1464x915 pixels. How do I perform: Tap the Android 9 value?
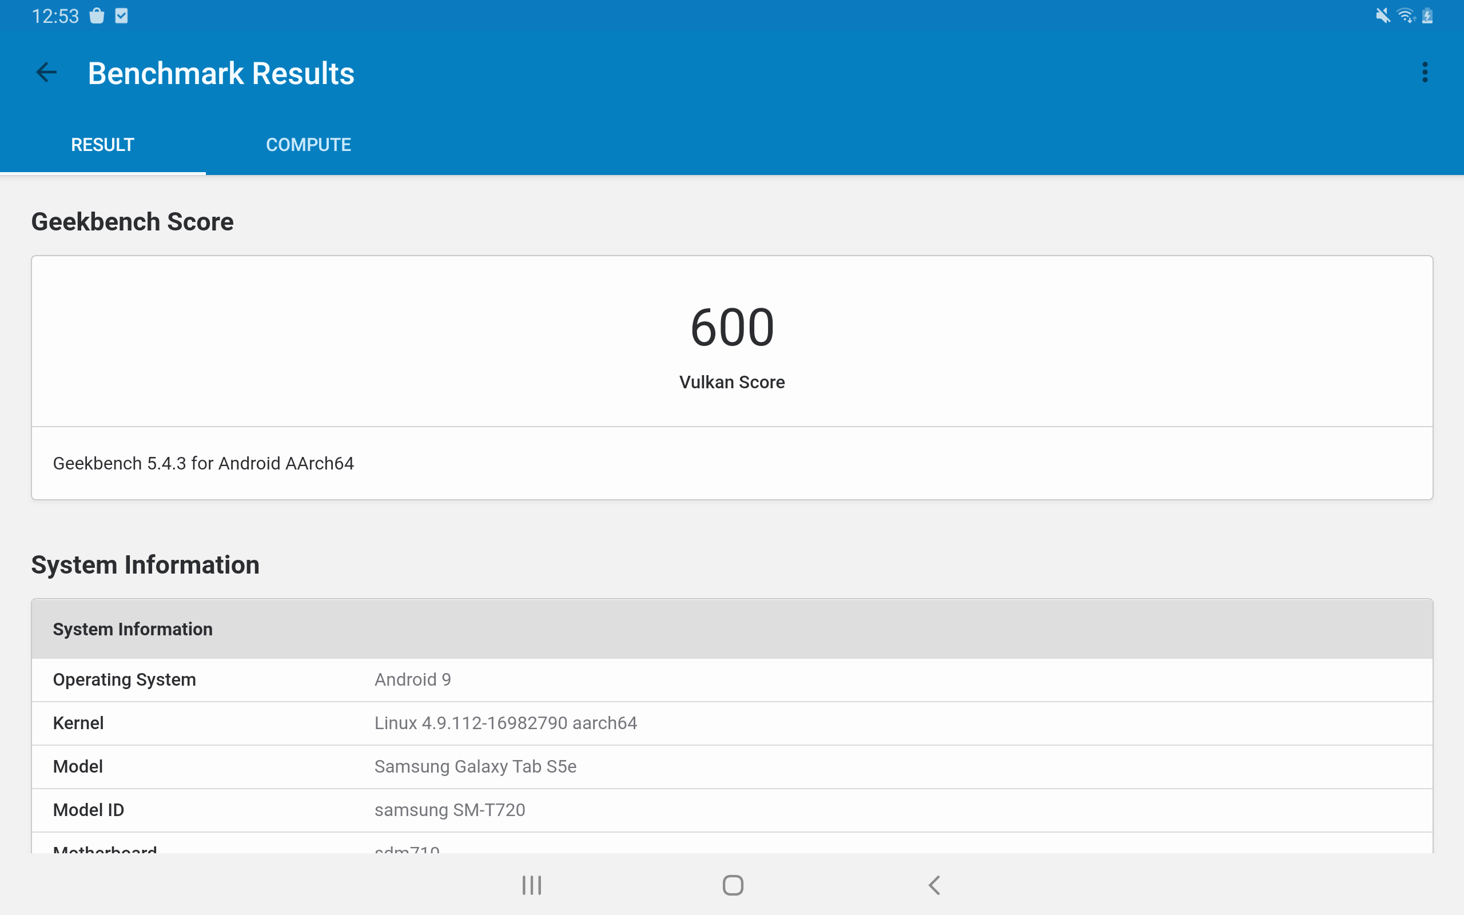[x=412, y=679]
